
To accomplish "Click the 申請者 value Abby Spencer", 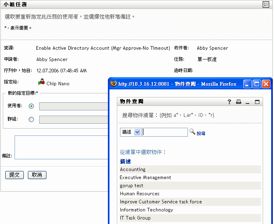I will (x=52, y=59).
